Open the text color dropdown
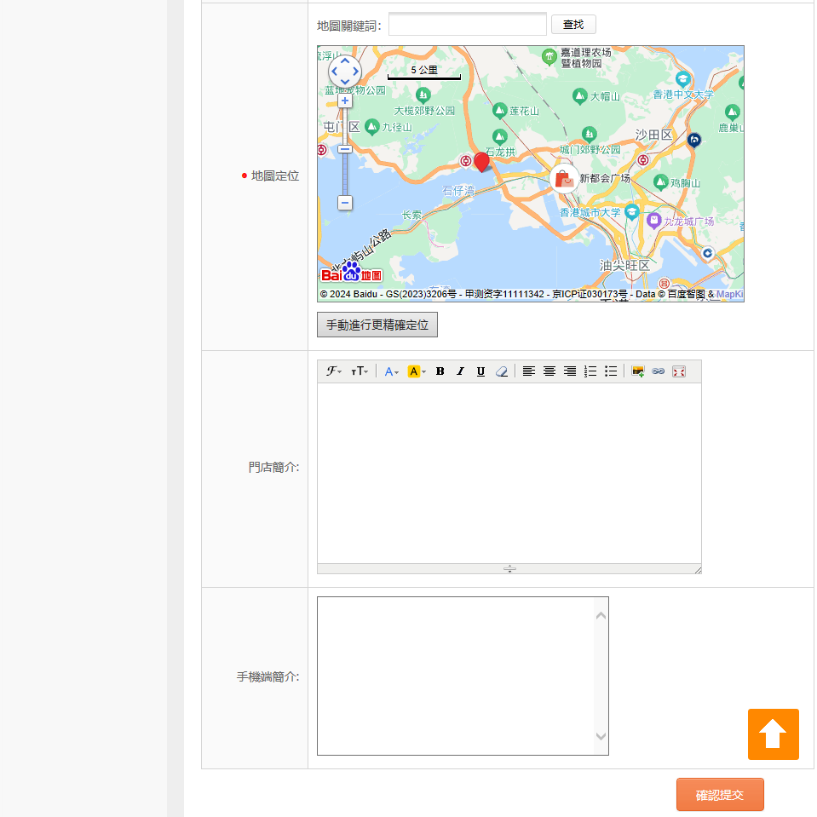This screenshot has width=817, height=817. pos(391,371)
